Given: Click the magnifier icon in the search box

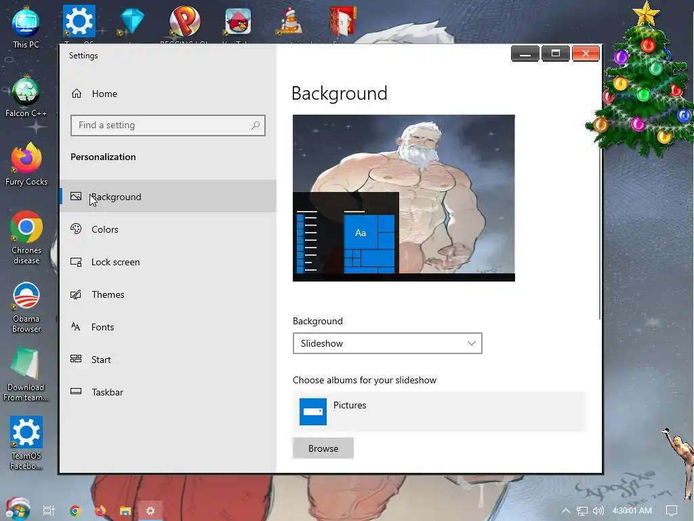Looking at the screenshot, I should tap(256, 126).
